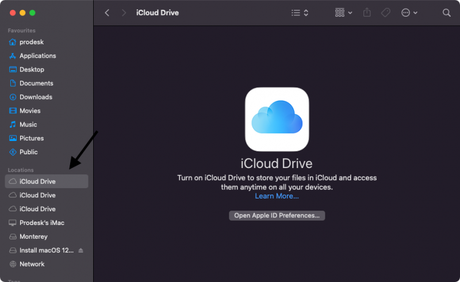Click the large iCloud Drive cloud icon

277,119
